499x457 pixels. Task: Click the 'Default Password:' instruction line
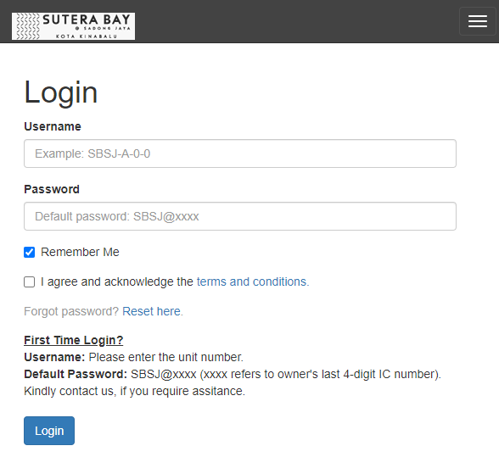point(233,374)
